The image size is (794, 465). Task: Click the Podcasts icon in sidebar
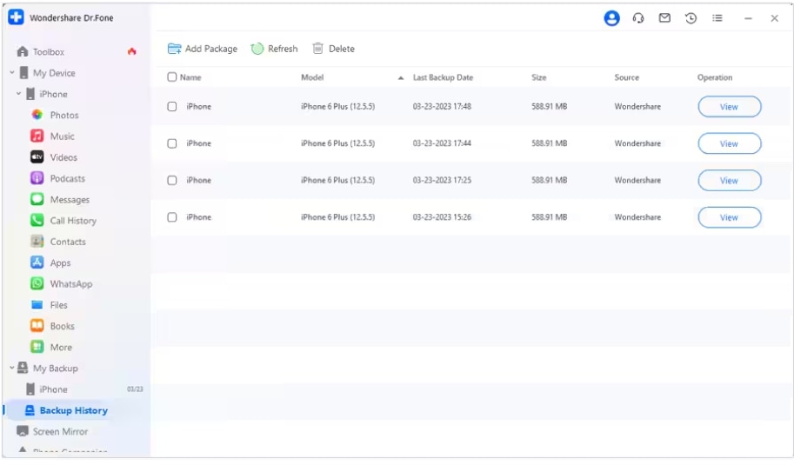pos(37,178)
